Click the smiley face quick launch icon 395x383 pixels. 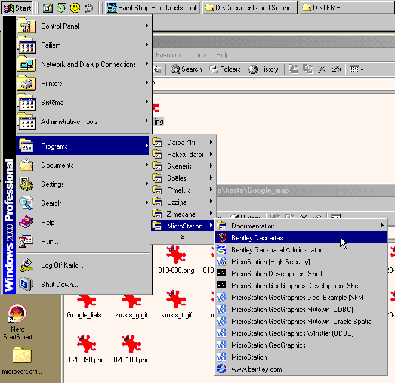tap(75, 8)
